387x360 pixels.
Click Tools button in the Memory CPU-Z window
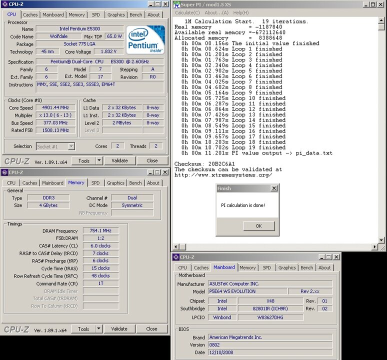[83, 329]
